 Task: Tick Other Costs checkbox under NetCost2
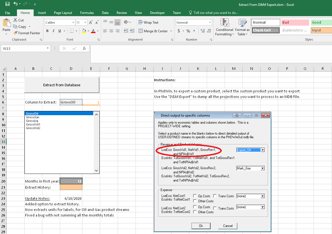pyautogui.click(x=195, y=212)
